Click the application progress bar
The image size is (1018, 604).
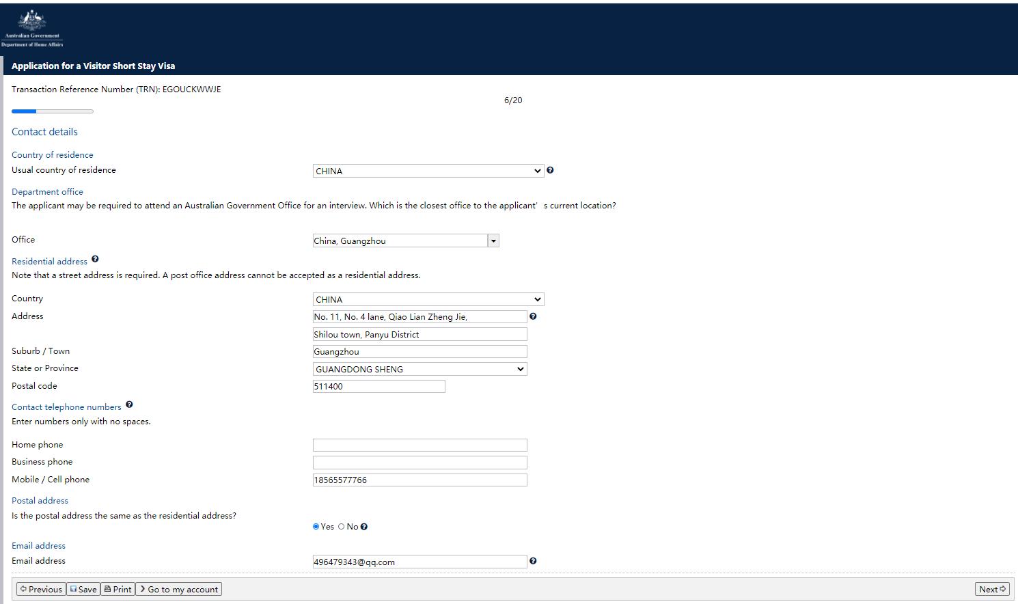[x=53, y=111]
